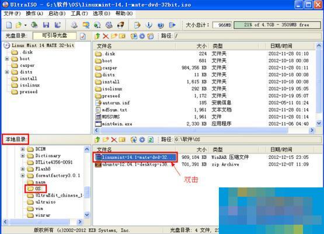Select the autorun.inf file row
This screenshot has width=324, height=234.
204,102
